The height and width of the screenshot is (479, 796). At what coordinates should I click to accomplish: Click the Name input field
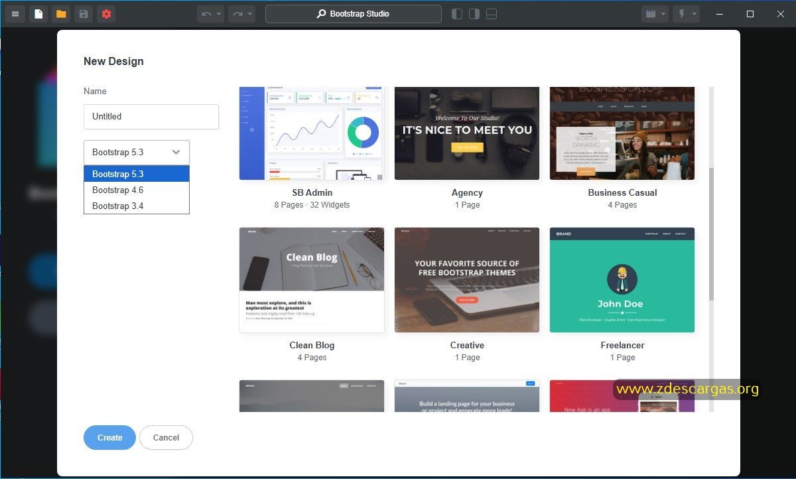[151, 116]
